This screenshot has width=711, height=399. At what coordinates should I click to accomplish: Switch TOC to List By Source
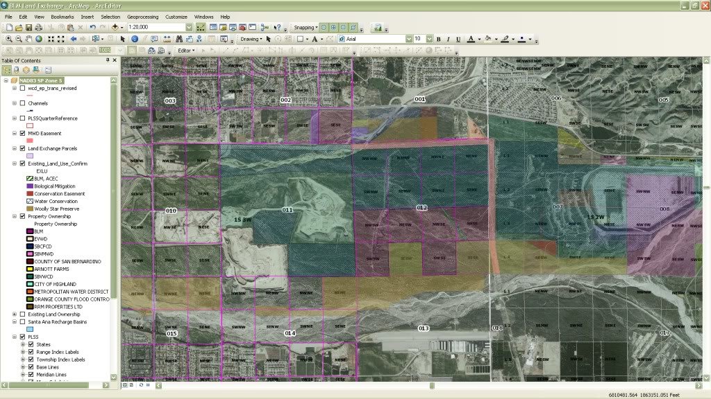(17, 70)
